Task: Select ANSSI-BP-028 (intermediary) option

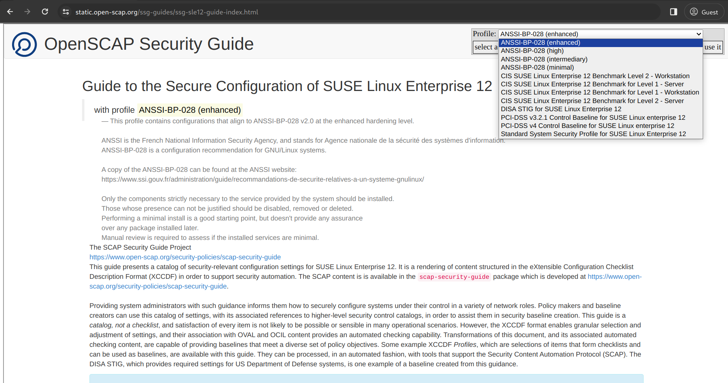Action: click(544, 59)
